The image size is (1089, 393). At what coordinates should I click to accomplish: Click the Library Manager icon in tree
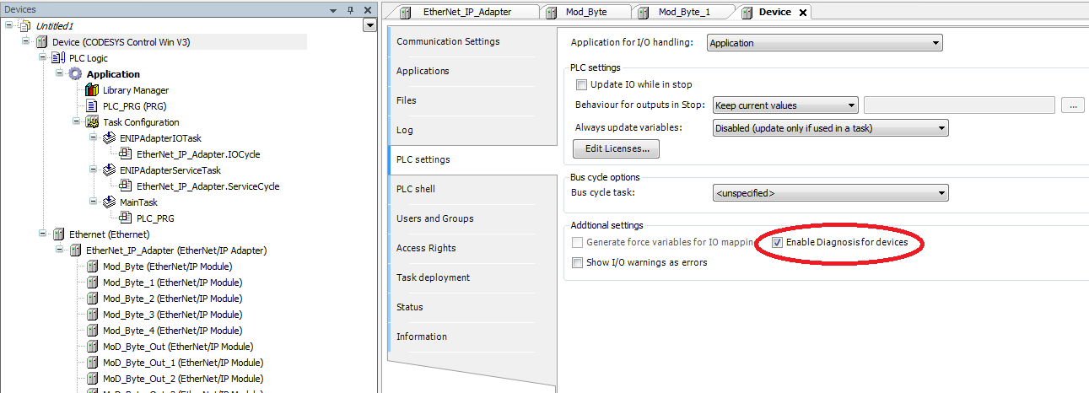pyautogui.click(x=92, y=90)
